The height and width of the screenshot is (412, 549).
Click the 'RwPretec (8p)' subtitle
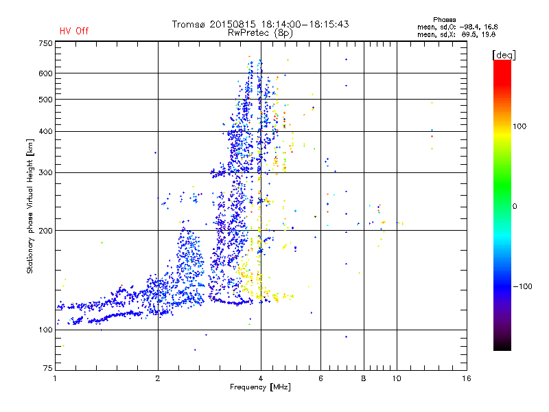pyautogui.click(x=260, y=33)
